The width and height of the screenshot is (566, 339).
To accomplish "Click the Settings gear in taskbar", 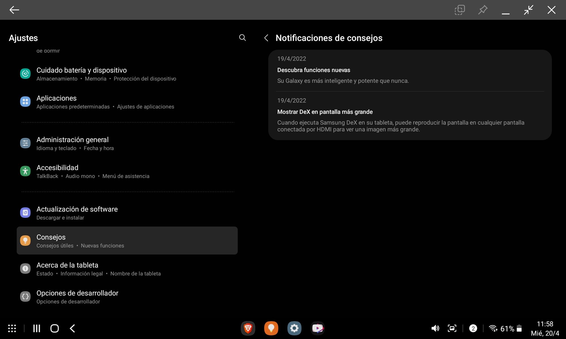I will tap(294, 328).
